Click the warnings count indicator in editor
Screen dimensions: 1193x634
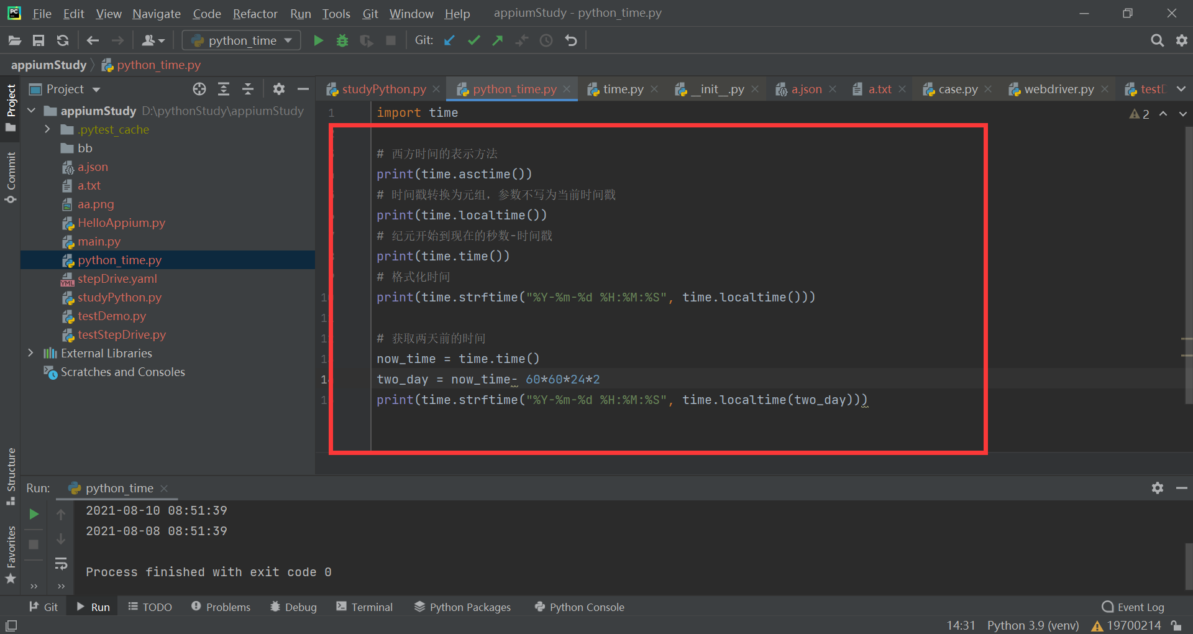[x=1139, y=114]
